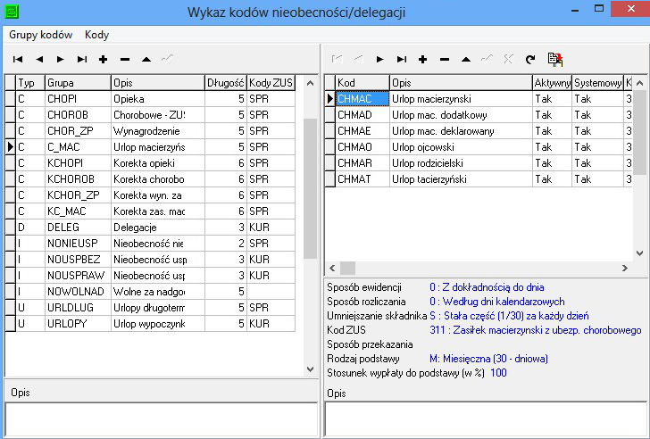Delete group with minus icon

(x=125, y=59)
